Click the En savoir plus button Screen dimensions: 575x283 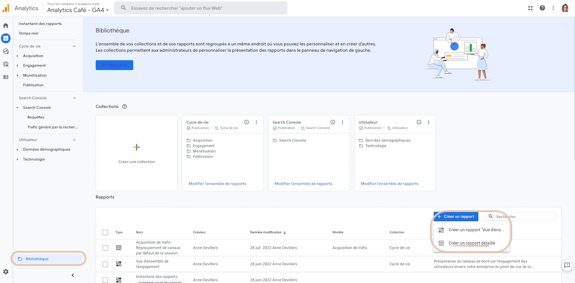(114, 65)
